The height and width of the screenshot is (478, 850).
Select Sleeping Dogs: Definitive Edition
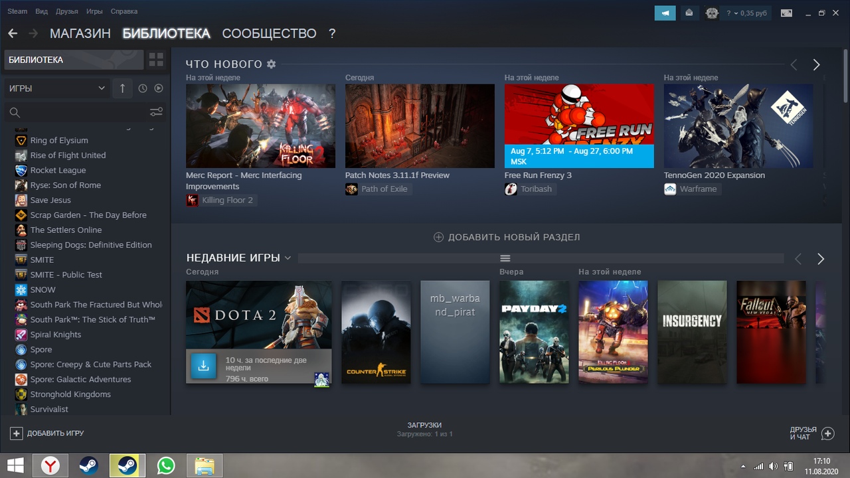point(91,245)
